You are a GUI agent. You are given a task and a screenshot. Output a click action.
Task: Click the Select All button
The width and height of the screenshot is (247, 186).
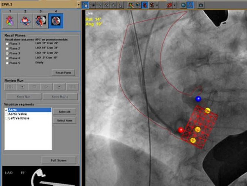coord(64,112)
